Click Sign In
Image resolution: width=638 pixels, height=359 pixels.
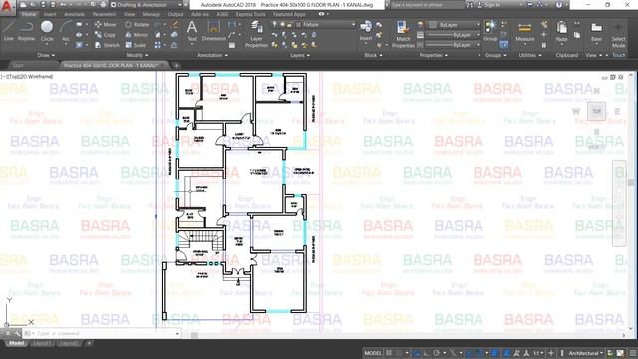[488, 5]
